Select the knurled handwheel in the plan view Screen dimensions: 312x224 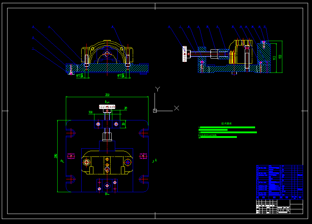pyautogui.click(x=107, y=107)
